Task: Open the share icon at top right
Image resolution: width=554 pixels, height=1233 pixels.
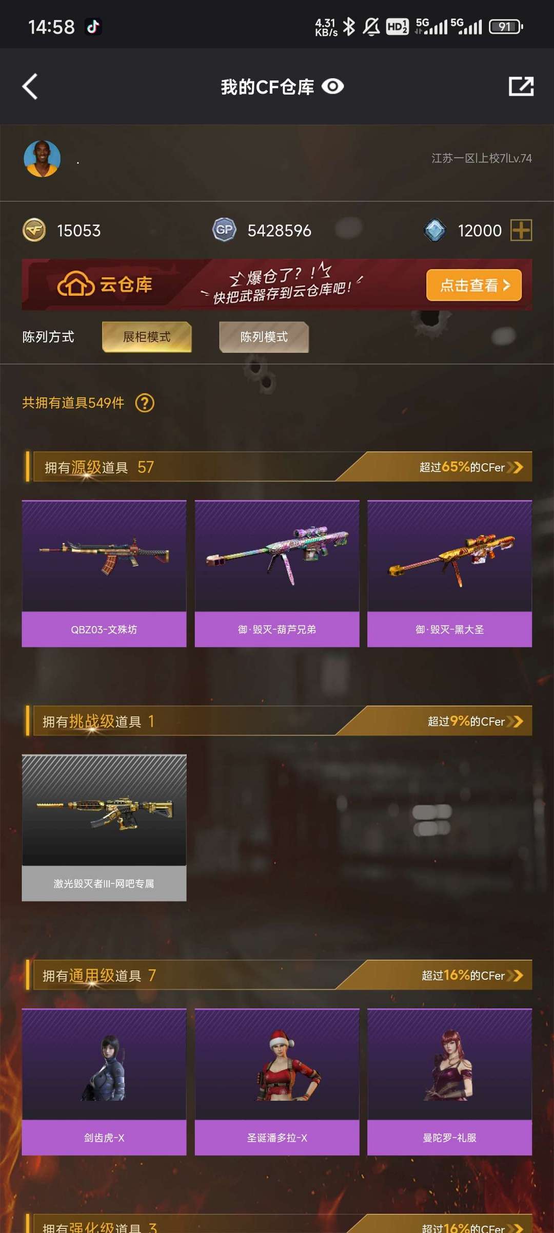Action: [x=521, y=86]
